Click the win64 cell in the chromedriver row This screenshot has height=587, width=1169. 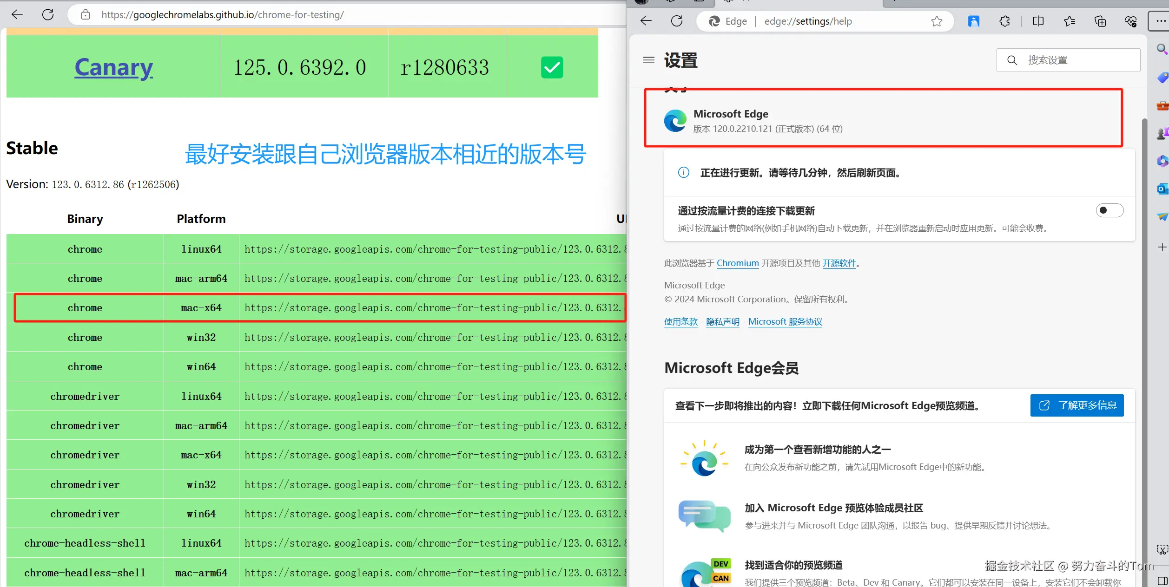201,514
